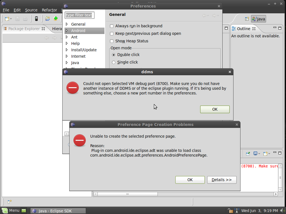Expand the General preferences node
This screenshot has width=286, height=214.
(67, 24)
